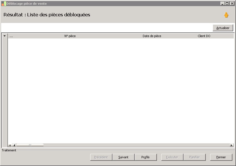Click the right arrow of the horizontal scrollbar
The height and width of the screenshot is (166, 236).
(x=232, y=145)
